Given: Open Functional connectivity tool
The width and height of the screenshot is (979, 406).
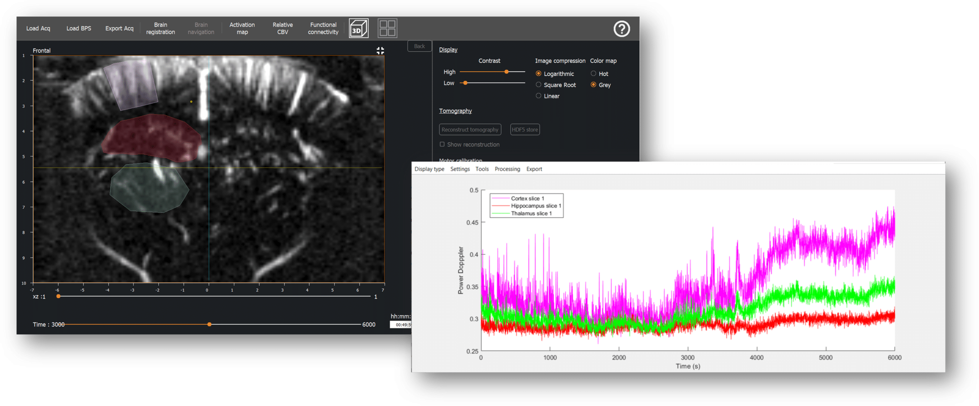Looking at the screenshot, I should 323,28.
